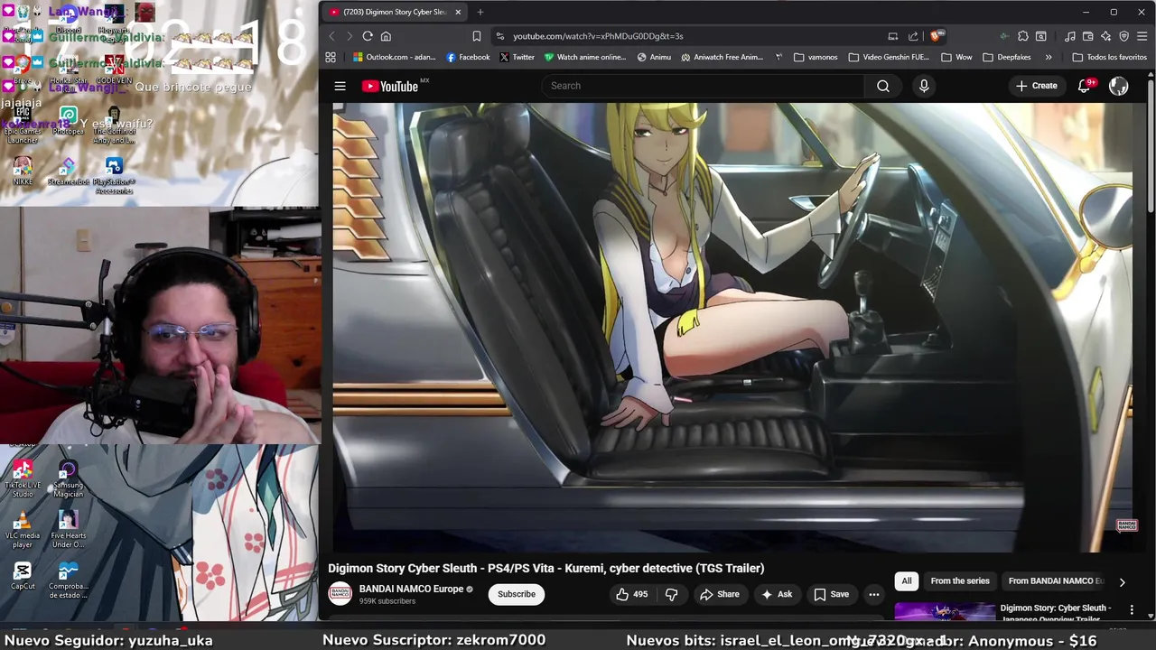Open the share-page icon in address bar
Viewport: 1156px width, 650px height.
[x=913, y=36]
